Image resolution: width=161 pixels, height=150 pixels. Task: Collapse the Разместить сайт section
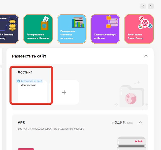pos(146,56)
